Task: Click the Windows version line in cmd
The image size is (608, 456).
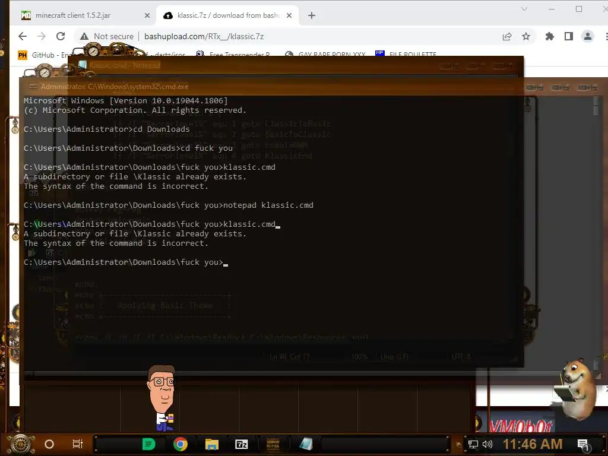Action: click(126, 101)
